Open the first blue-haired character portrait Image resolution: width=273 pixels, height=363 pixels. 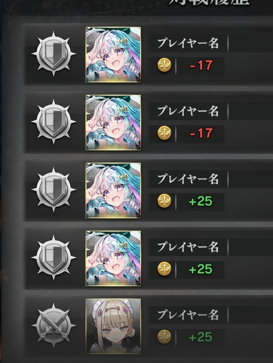point(113,55)
